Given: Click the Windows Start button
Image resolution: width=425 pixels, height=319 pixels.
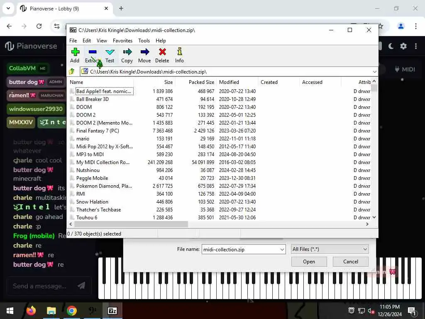Looking at the screenshot, I should pyautogui.click(x=10, y=311).
